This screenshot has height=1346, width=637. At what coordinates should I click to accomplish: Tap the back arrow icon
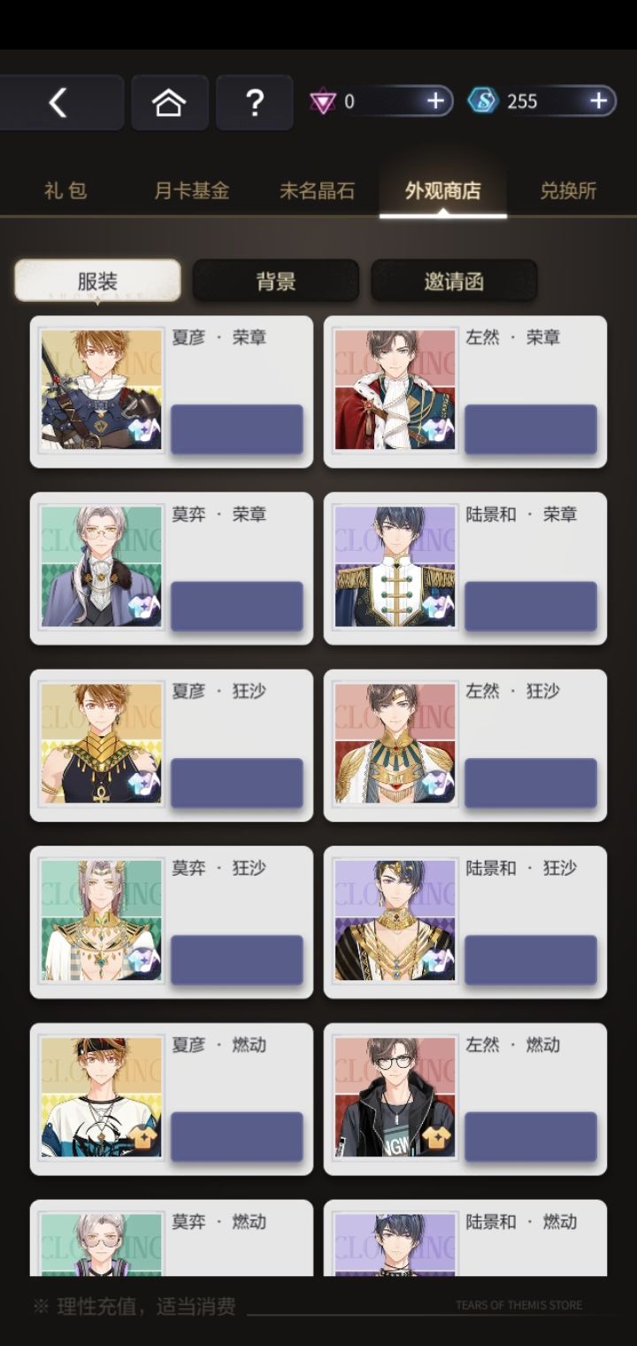58,103
